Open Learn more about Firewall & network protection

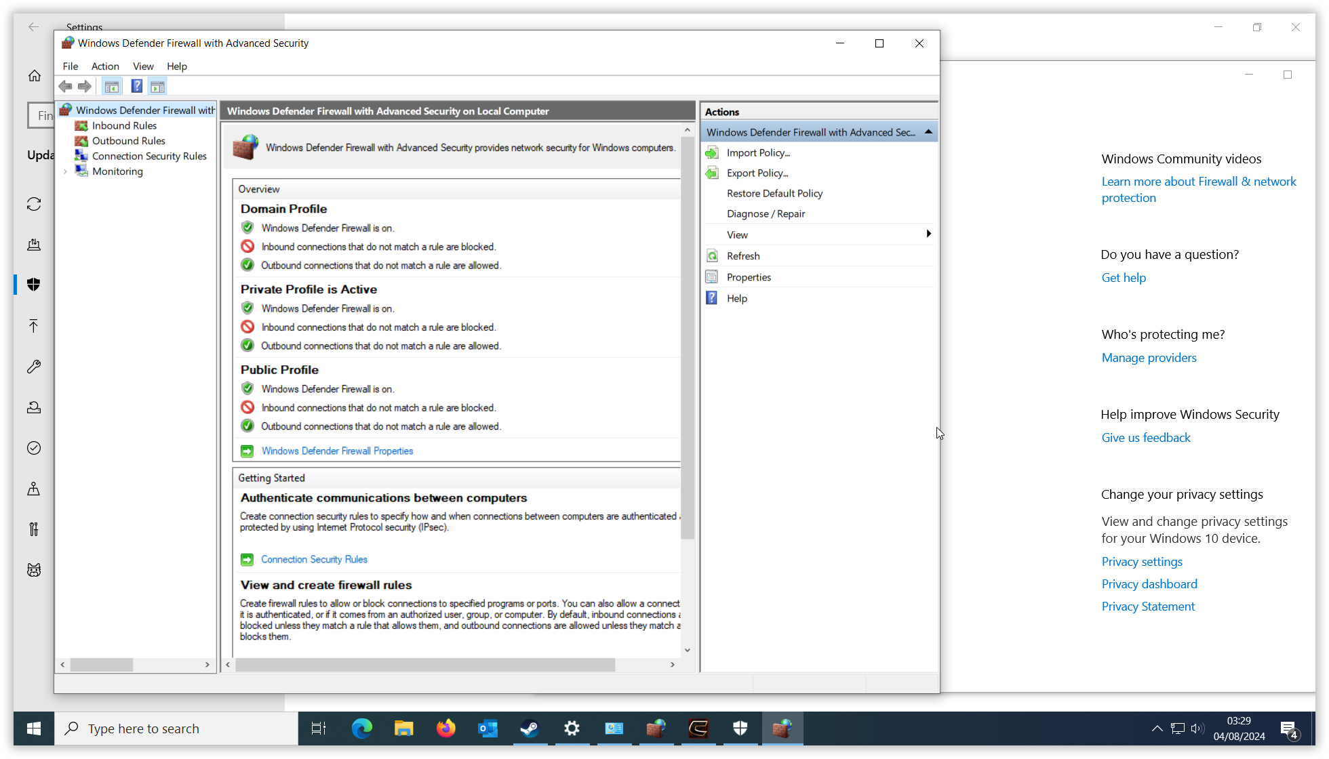[1199, 190]
